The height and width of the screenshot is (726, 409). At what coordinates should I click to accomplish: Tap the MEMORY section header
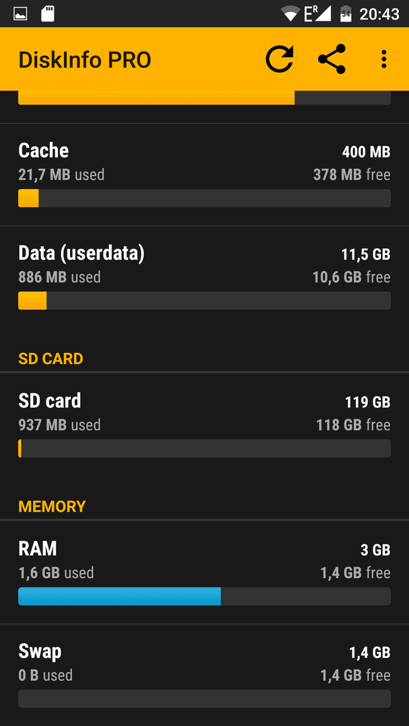pos(52,507)
